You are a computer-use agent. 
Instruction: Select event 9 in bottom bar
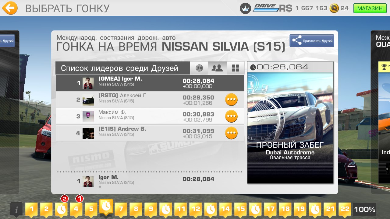click(x=151, y=209)
